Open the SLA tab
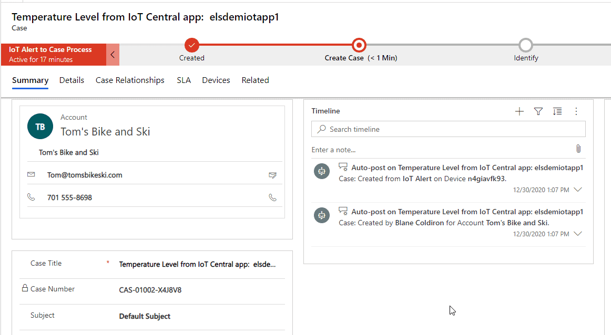The image size is (611, 335). pos(184,80)
